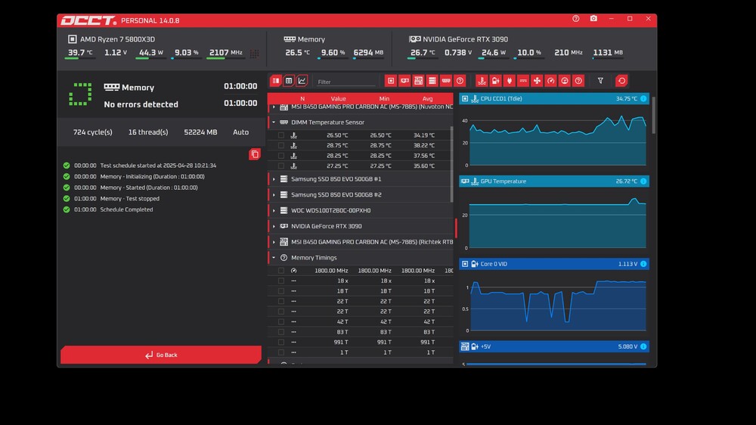Open info for the CPU CCD1 (Tdie) graph
The width and height of the screenshot is (756, 425).
click(x=643, y=99)
